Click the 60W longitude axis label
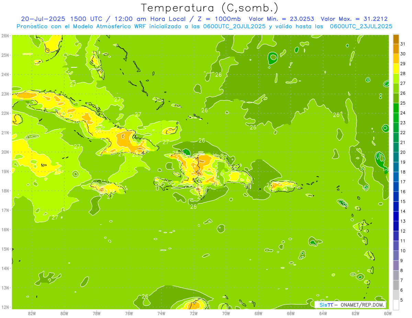The image size is (412, 318). point(388,313)
